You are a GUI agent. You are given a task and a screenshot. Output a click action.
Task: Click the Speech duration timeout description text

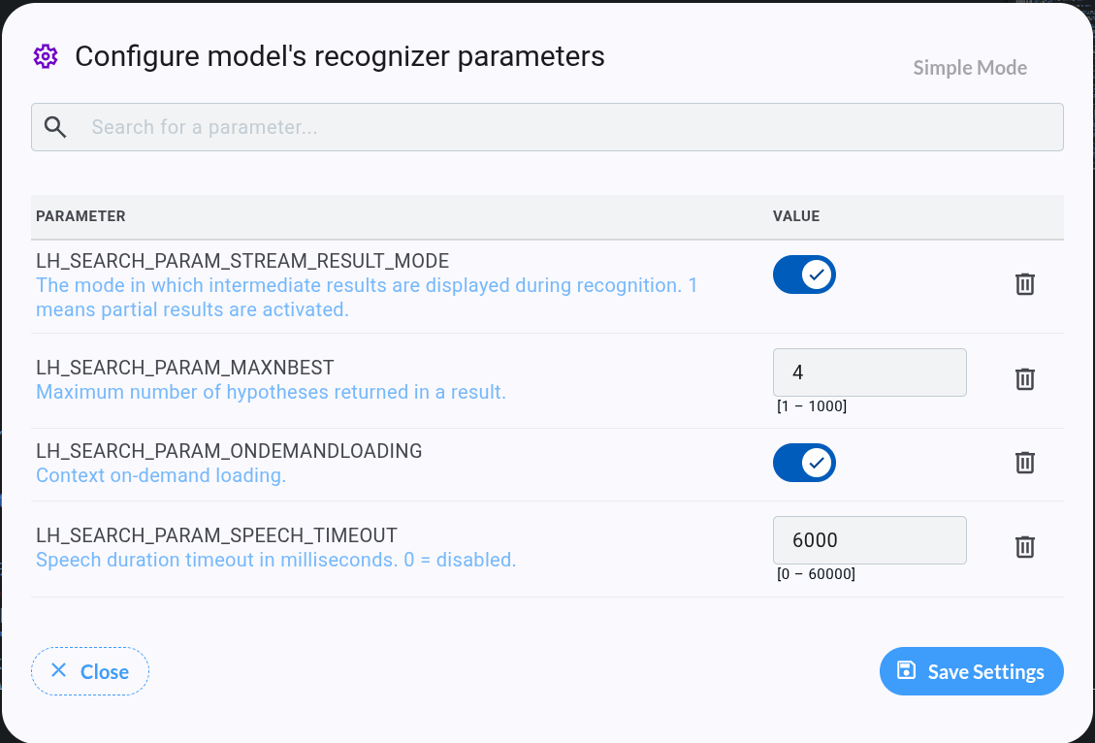(x=275, y=560)
